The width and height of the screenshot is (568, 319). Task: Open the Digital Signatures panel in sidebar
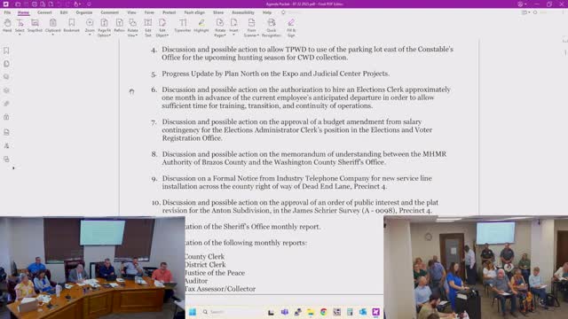tap(6, 145)
